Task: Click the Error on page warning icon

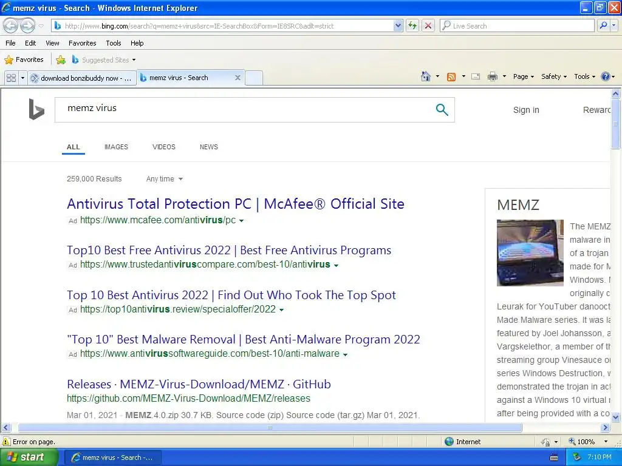Action: click(x=6, y=442)
